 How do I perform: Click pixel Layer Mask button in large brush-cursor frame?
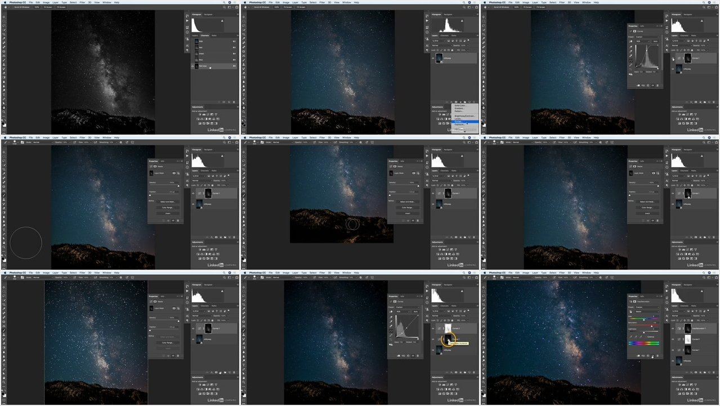pyautogui.click(x=174, y=173)
